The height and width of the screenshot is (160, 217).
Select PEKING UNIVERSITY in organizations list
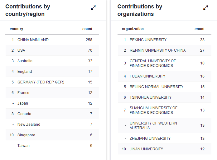point(148,40)
